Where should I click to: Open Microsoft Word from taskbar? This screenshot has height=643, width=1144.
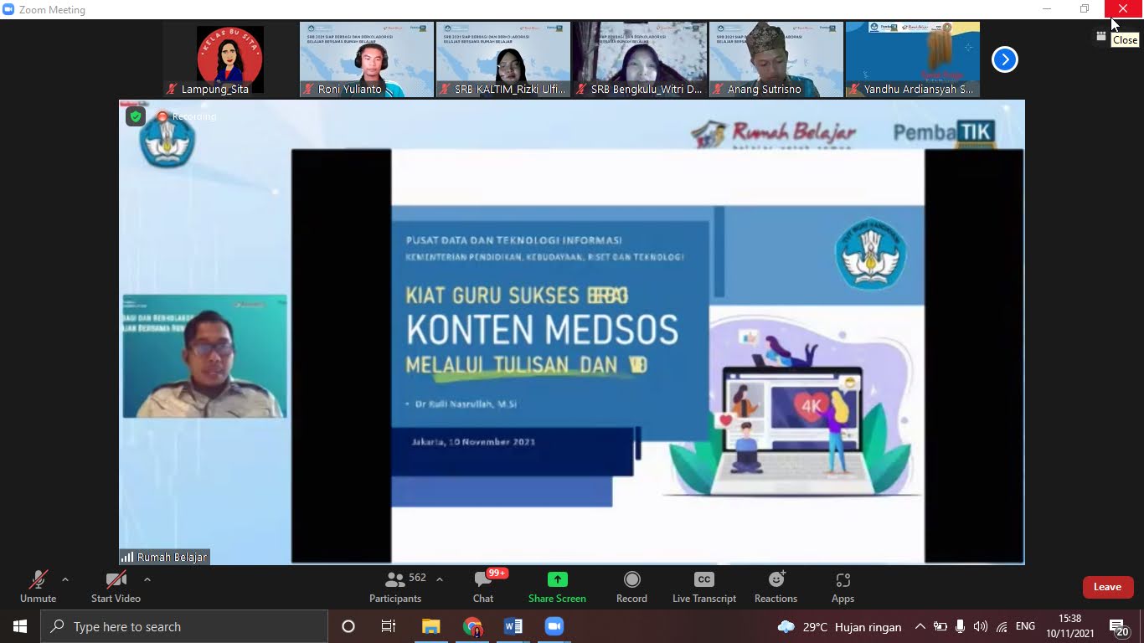click(x=513, y=626)
